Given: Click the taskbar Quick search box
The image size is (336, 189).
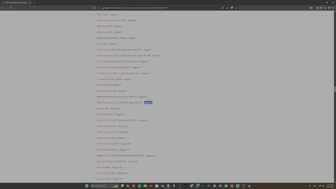Looking at the screenshot, I should (105, 186).
